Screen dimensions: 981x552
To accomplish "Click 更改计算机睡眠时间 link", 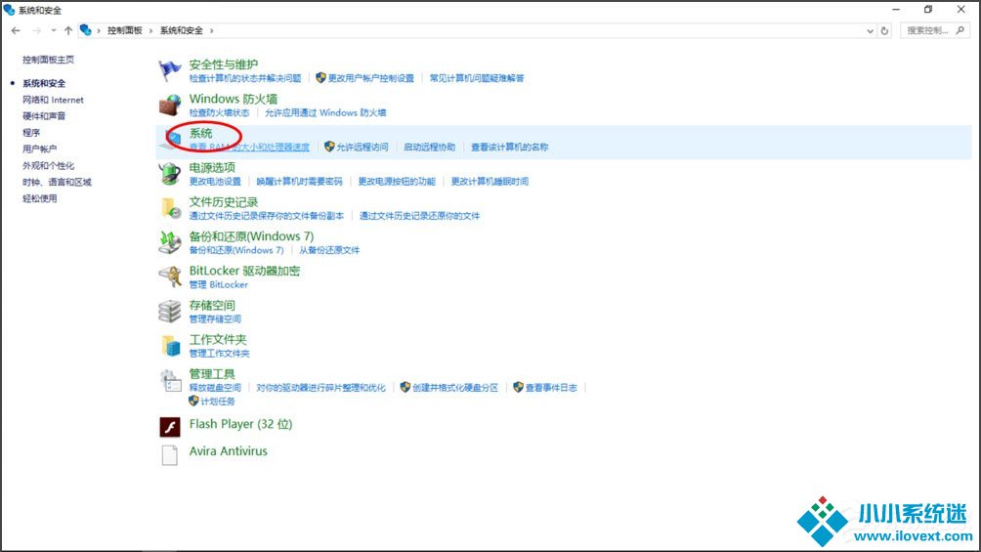I will coord(490,182).
